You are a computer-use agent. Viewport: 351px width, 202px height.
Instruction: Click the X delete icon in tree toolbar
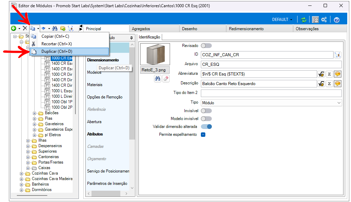(x=25, y=28)
